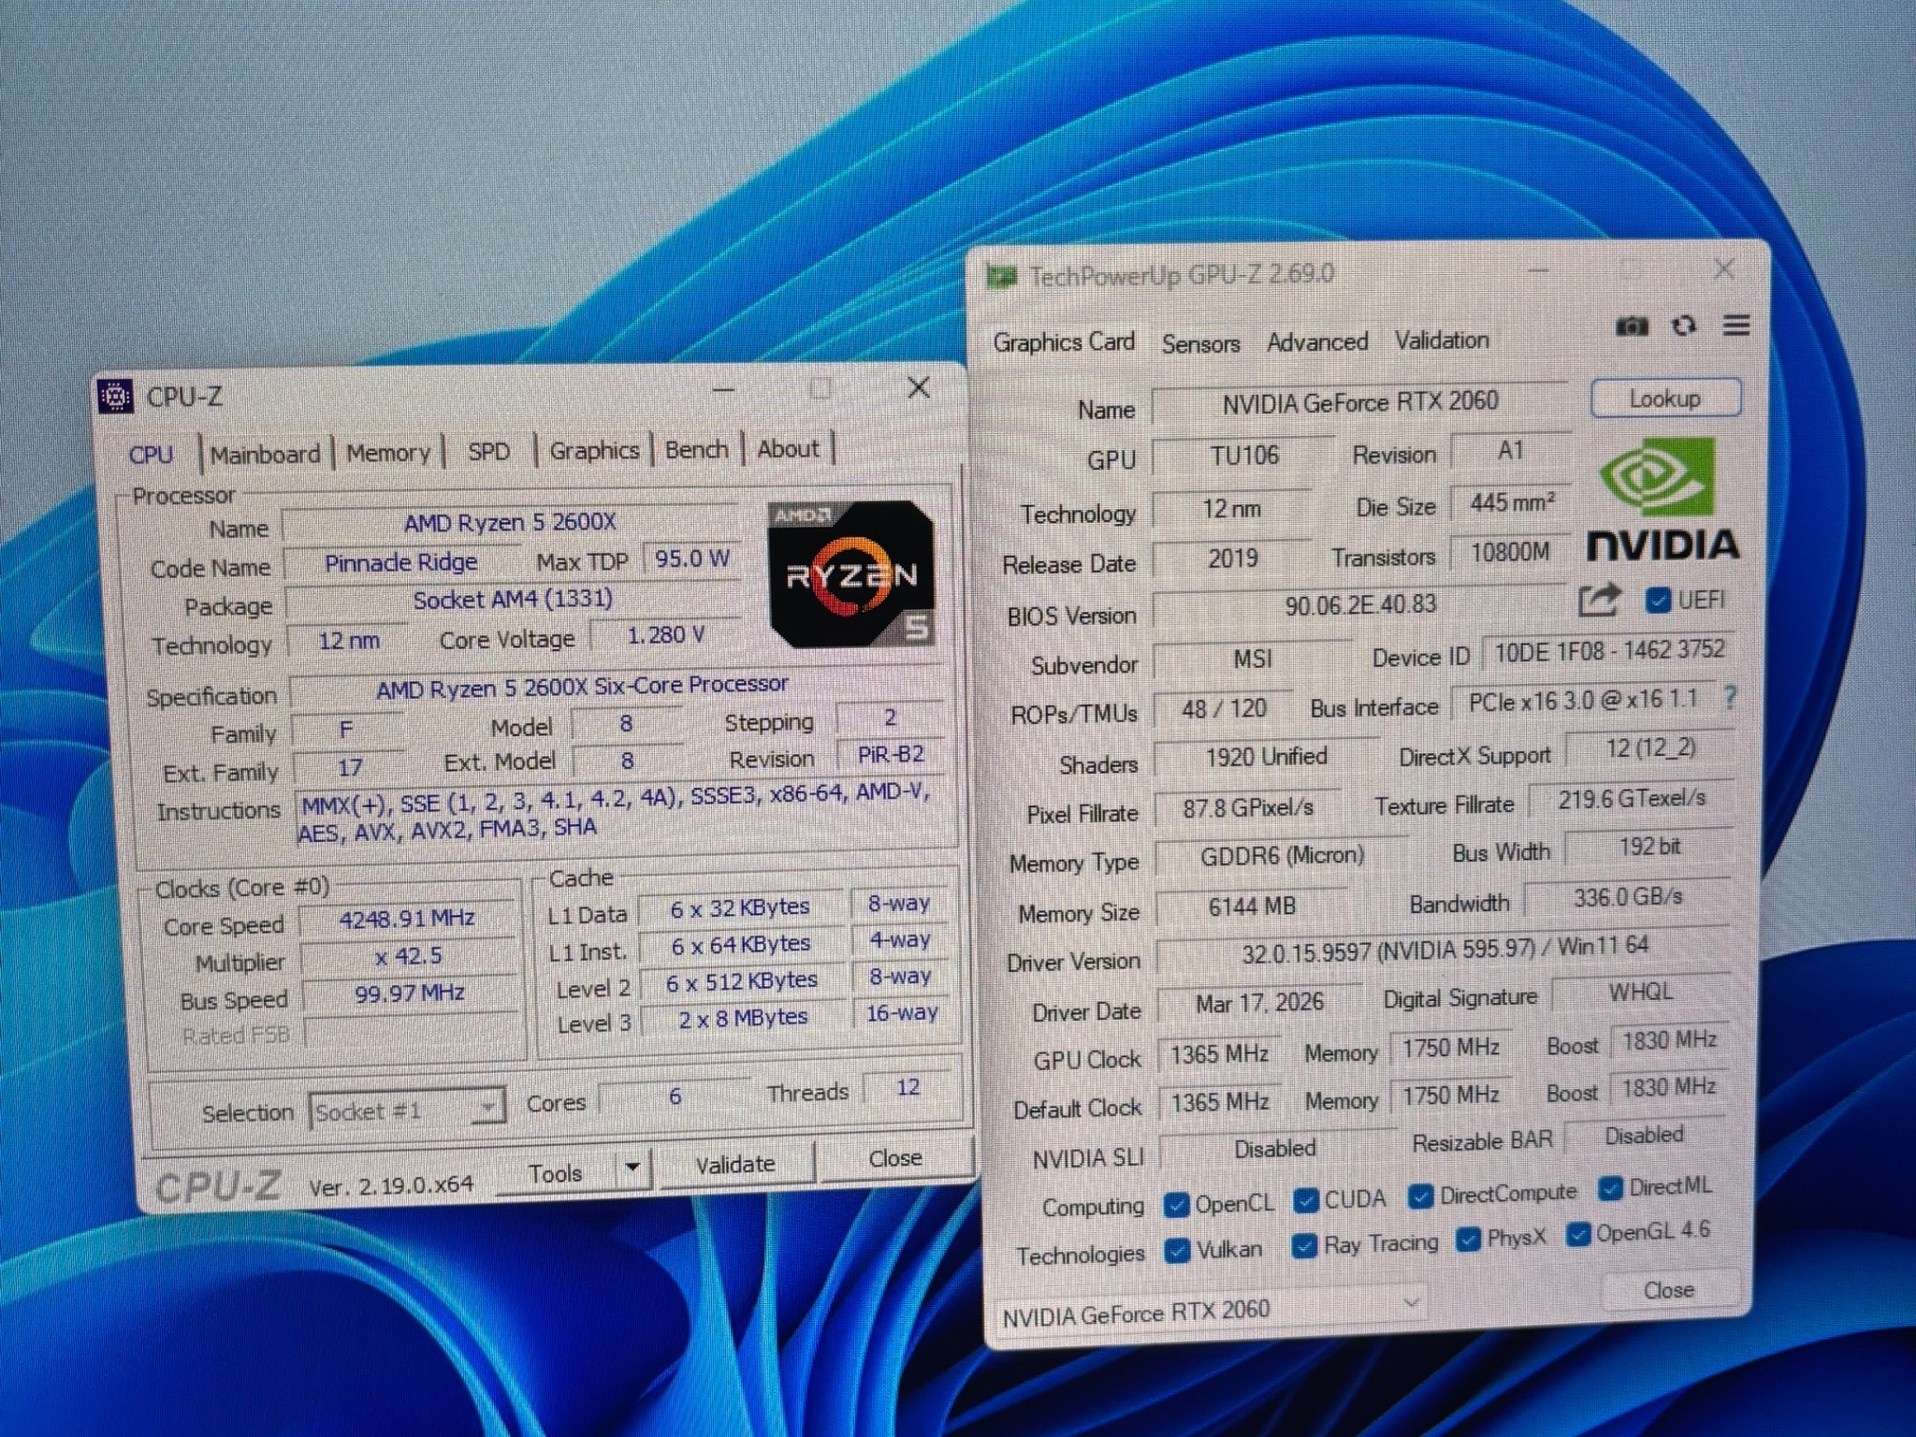The image size is (1916, 1437).
Task: Toggle the PhysX checkbox
Action: [1468, 1240]
